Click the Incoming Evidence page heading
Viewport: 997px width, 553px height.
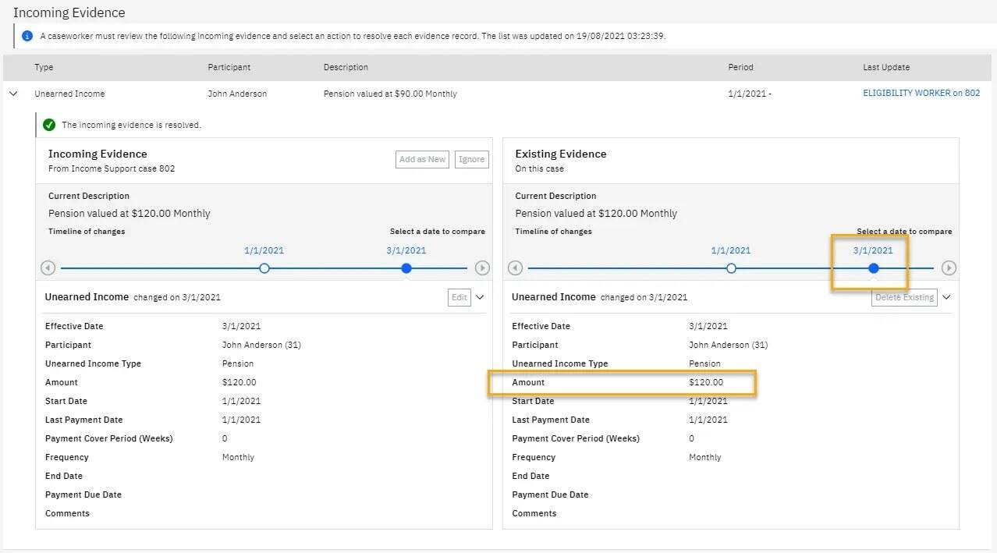pos(69,12)
